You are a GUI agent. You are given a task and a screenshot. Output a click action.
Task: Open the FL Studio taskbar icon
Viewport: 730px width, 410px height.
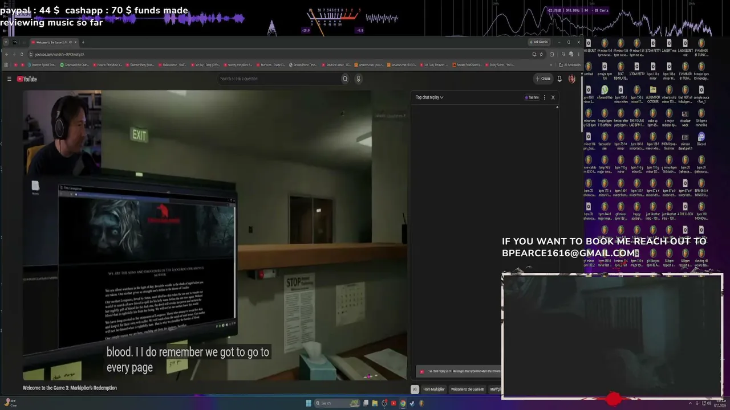[421, 403]
